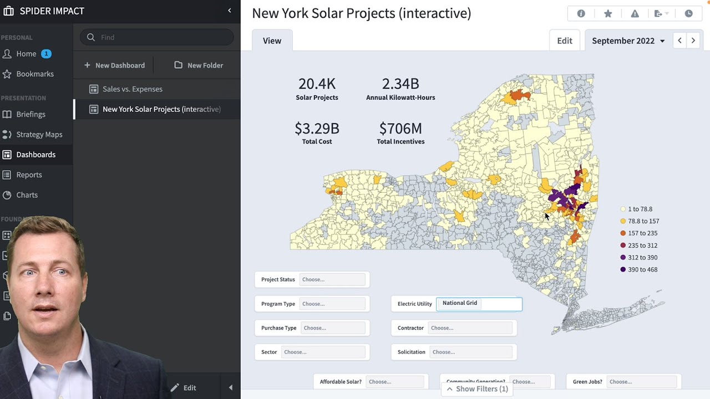The height and width of the screenshot is (399, 710).
Task: Click the 390 to 468 legend swatch
Action: pos(623,269)
